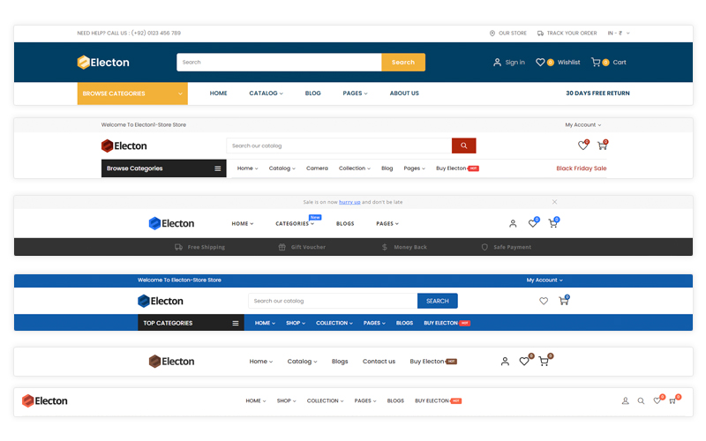The image size is (706, 441).
Task: Open the ABOUT US menu item
Action: click(x=404, y=93)
